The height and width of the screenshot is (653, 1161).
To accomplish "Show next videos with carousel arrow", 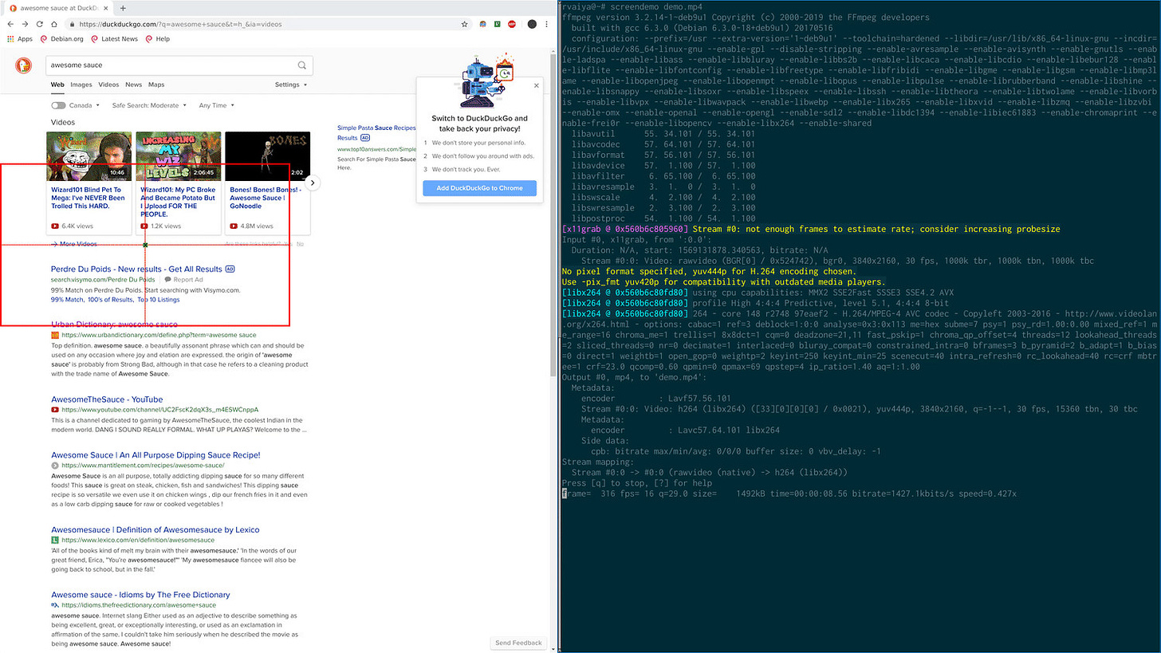I will pos(313,183).
